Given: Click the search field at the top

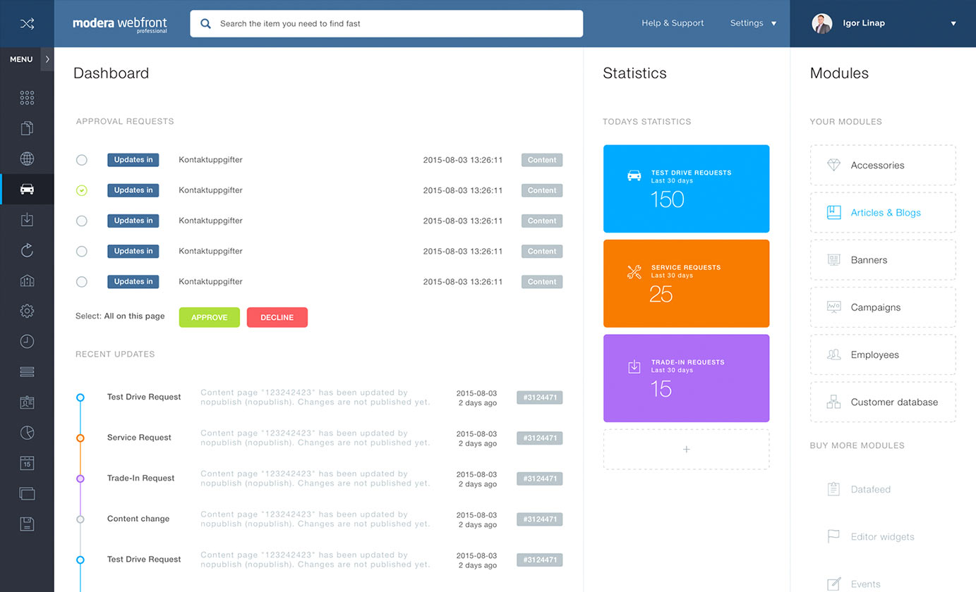Looking at the screenshot, I should (x=386, y=23).
